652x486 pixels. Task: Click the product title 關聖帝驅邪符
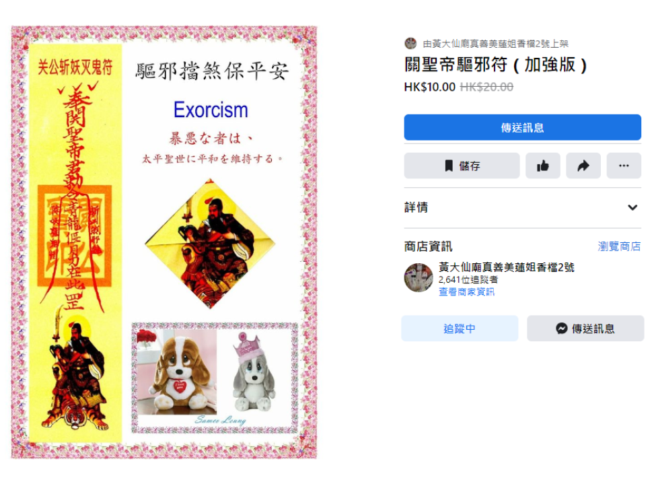pyautogui.click(x=456, y=65)
